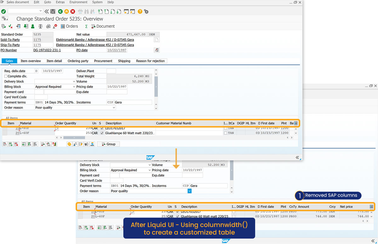Click the Incoterms Gera field
Screen dimensions: 378x244
pyautogui.click(x=133, y=102)
